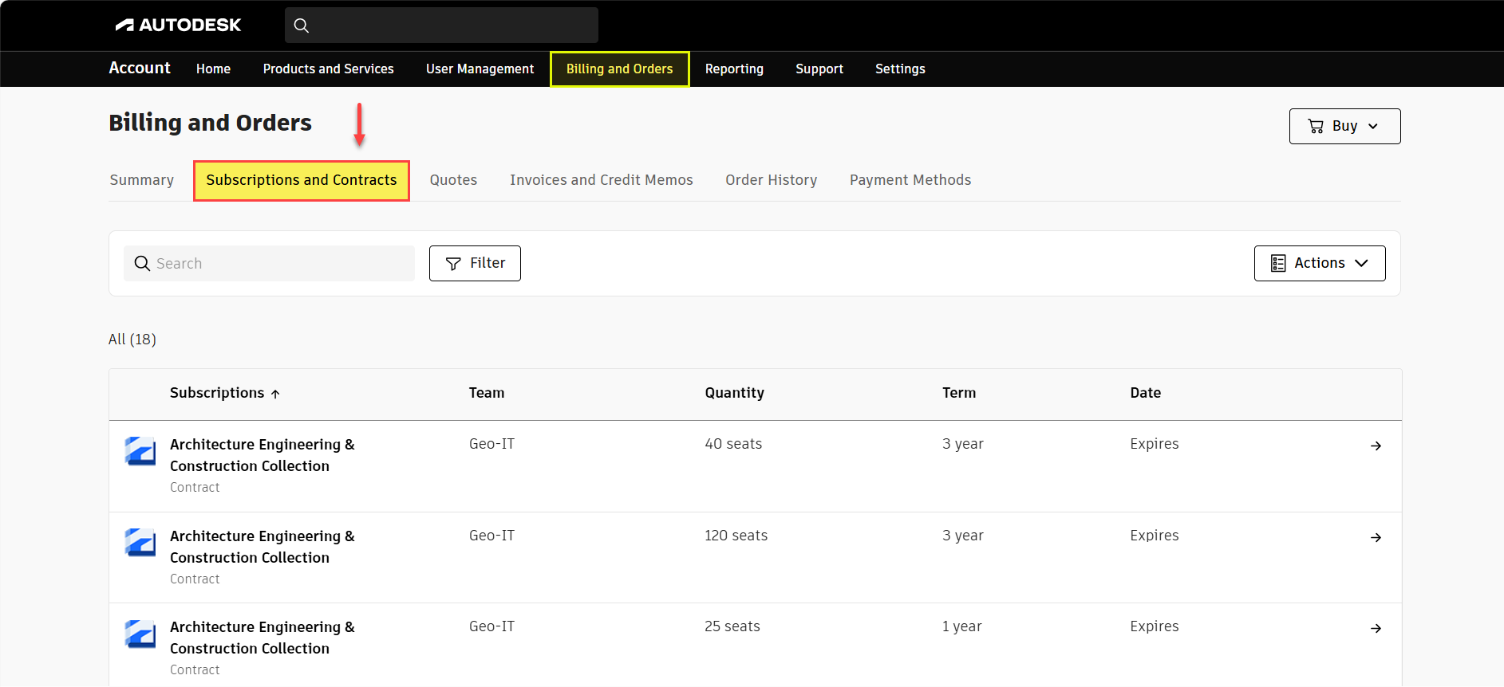Open details arrow for 40 seats row

coord(1376,446)
